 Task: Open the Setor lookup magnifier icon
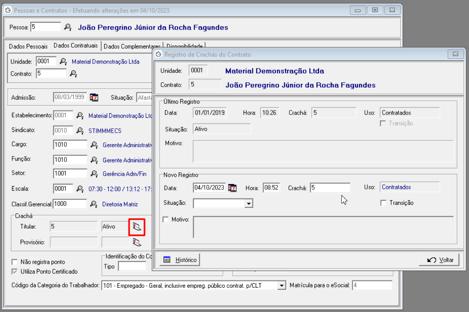[94, 174]
